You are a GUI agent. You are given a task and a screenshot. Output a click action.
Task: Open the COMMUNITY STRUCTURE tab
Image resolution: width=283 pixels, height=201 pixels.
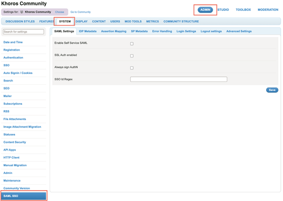tap(181, 21)
